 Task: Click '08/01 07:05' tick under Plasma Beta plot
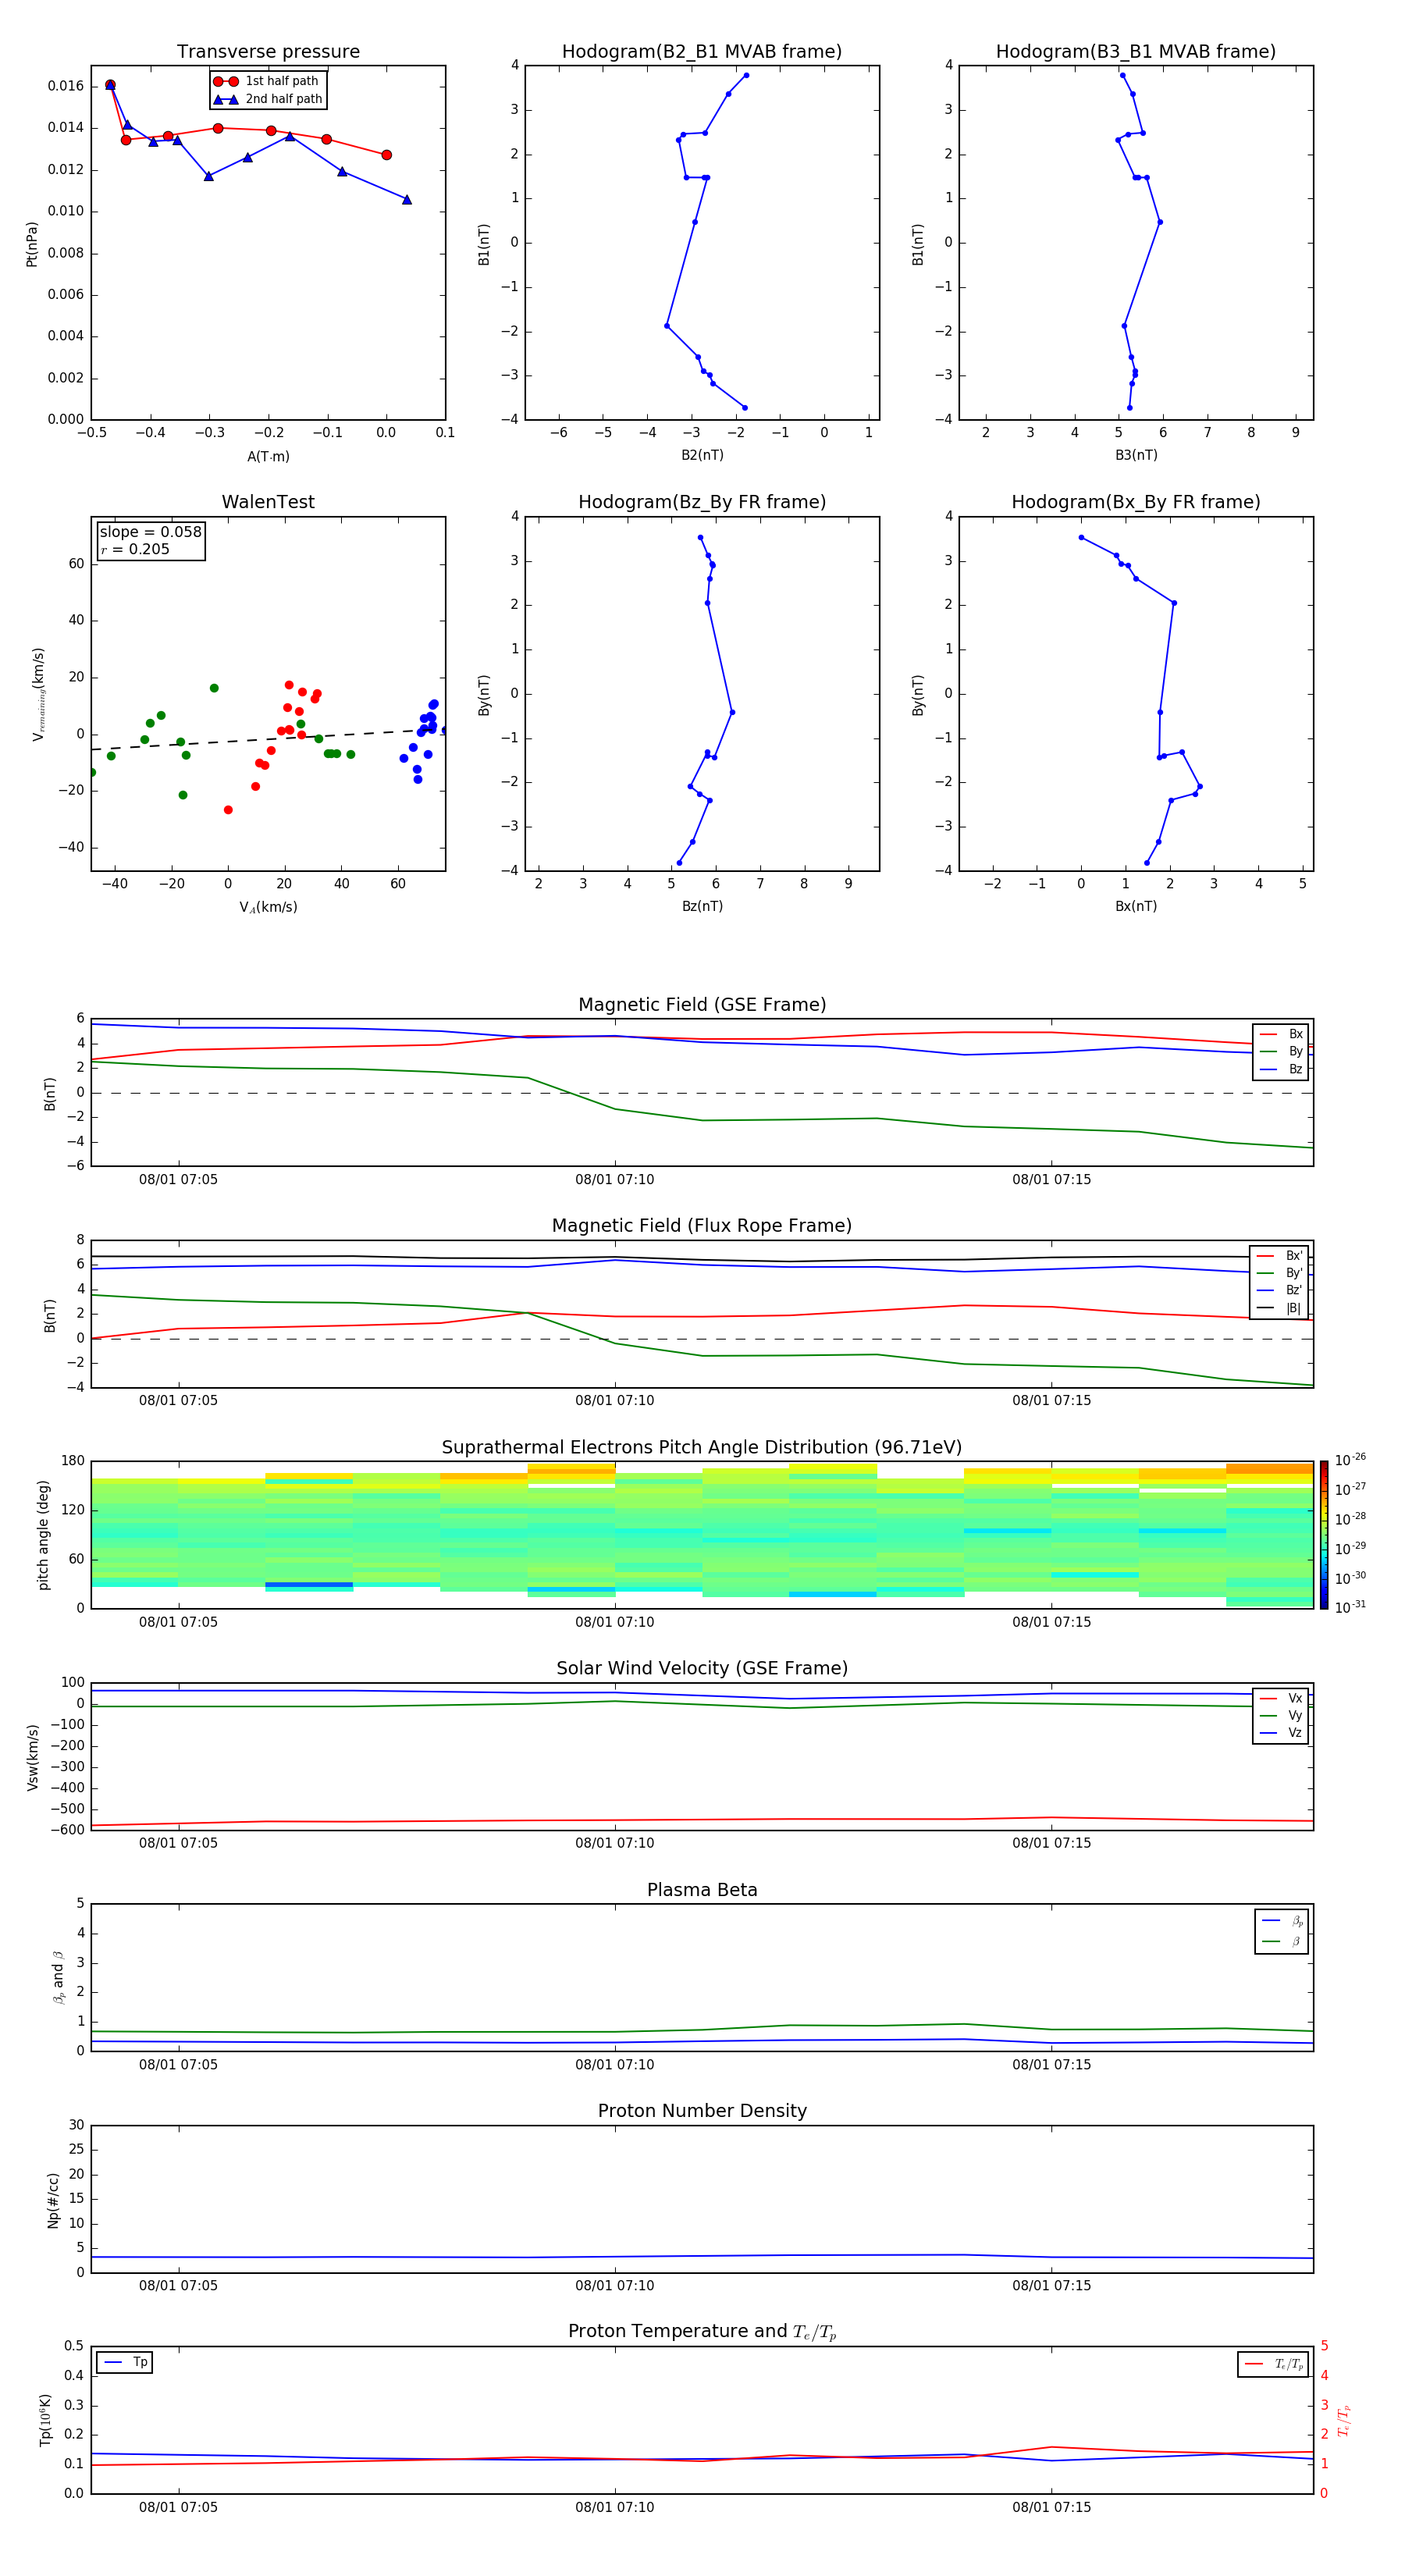pyautogui.click(x=178, y=2065)
